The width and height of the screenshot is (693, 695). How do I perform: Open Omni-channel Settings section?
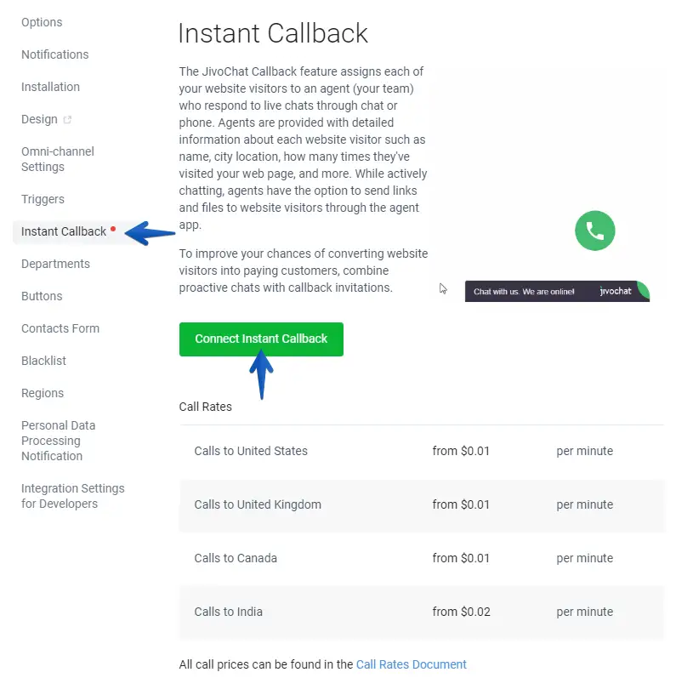click(57, 159)
